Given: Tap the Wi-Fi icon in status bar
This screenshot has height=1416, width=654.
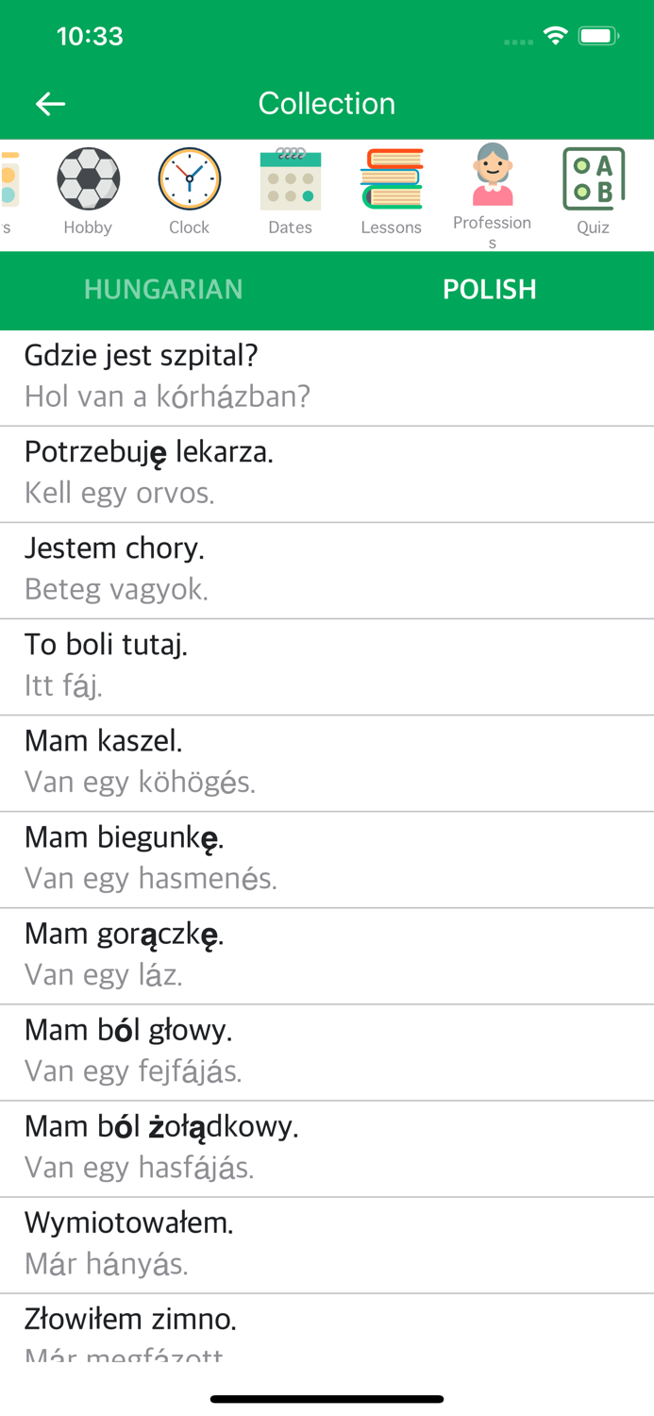Looking at the screenshot, I should click(x=555, y=34).
